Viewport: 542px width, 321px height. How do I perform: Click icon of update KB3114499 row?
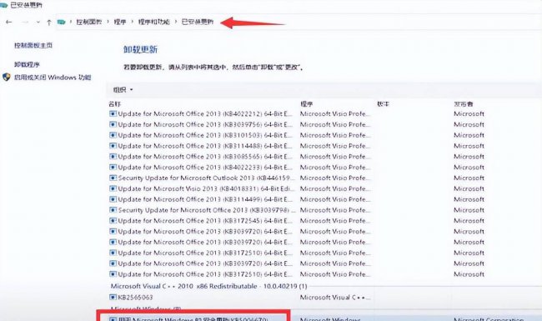(x=113, y=199)
